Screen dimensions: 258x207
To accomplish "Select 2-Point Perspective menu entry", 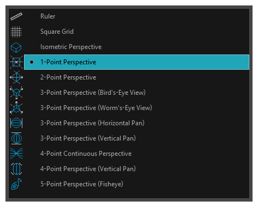I will 136,77.
